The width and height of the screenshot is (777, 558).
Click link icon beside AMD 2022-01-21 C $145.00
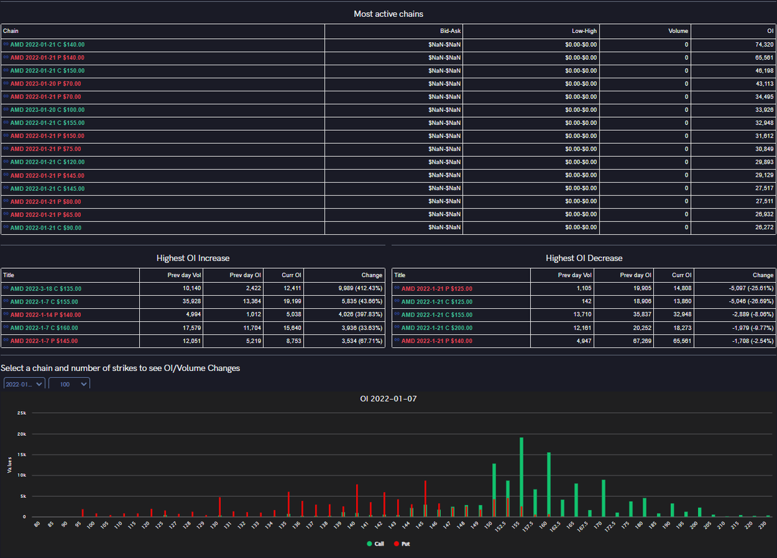point(6,188)
